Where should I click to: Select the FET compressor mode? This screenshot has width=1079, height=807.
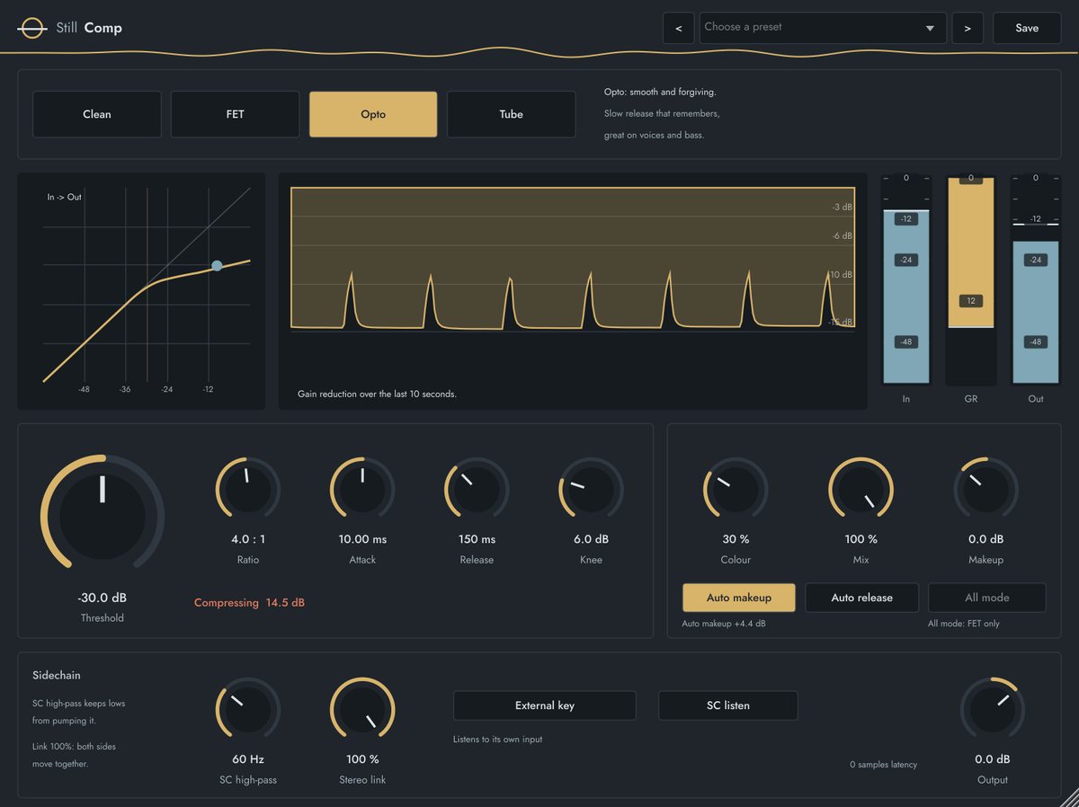click(235, 114)
